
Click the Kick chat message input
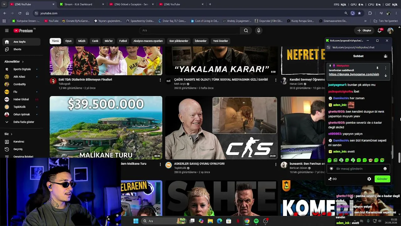pos(358,169)
